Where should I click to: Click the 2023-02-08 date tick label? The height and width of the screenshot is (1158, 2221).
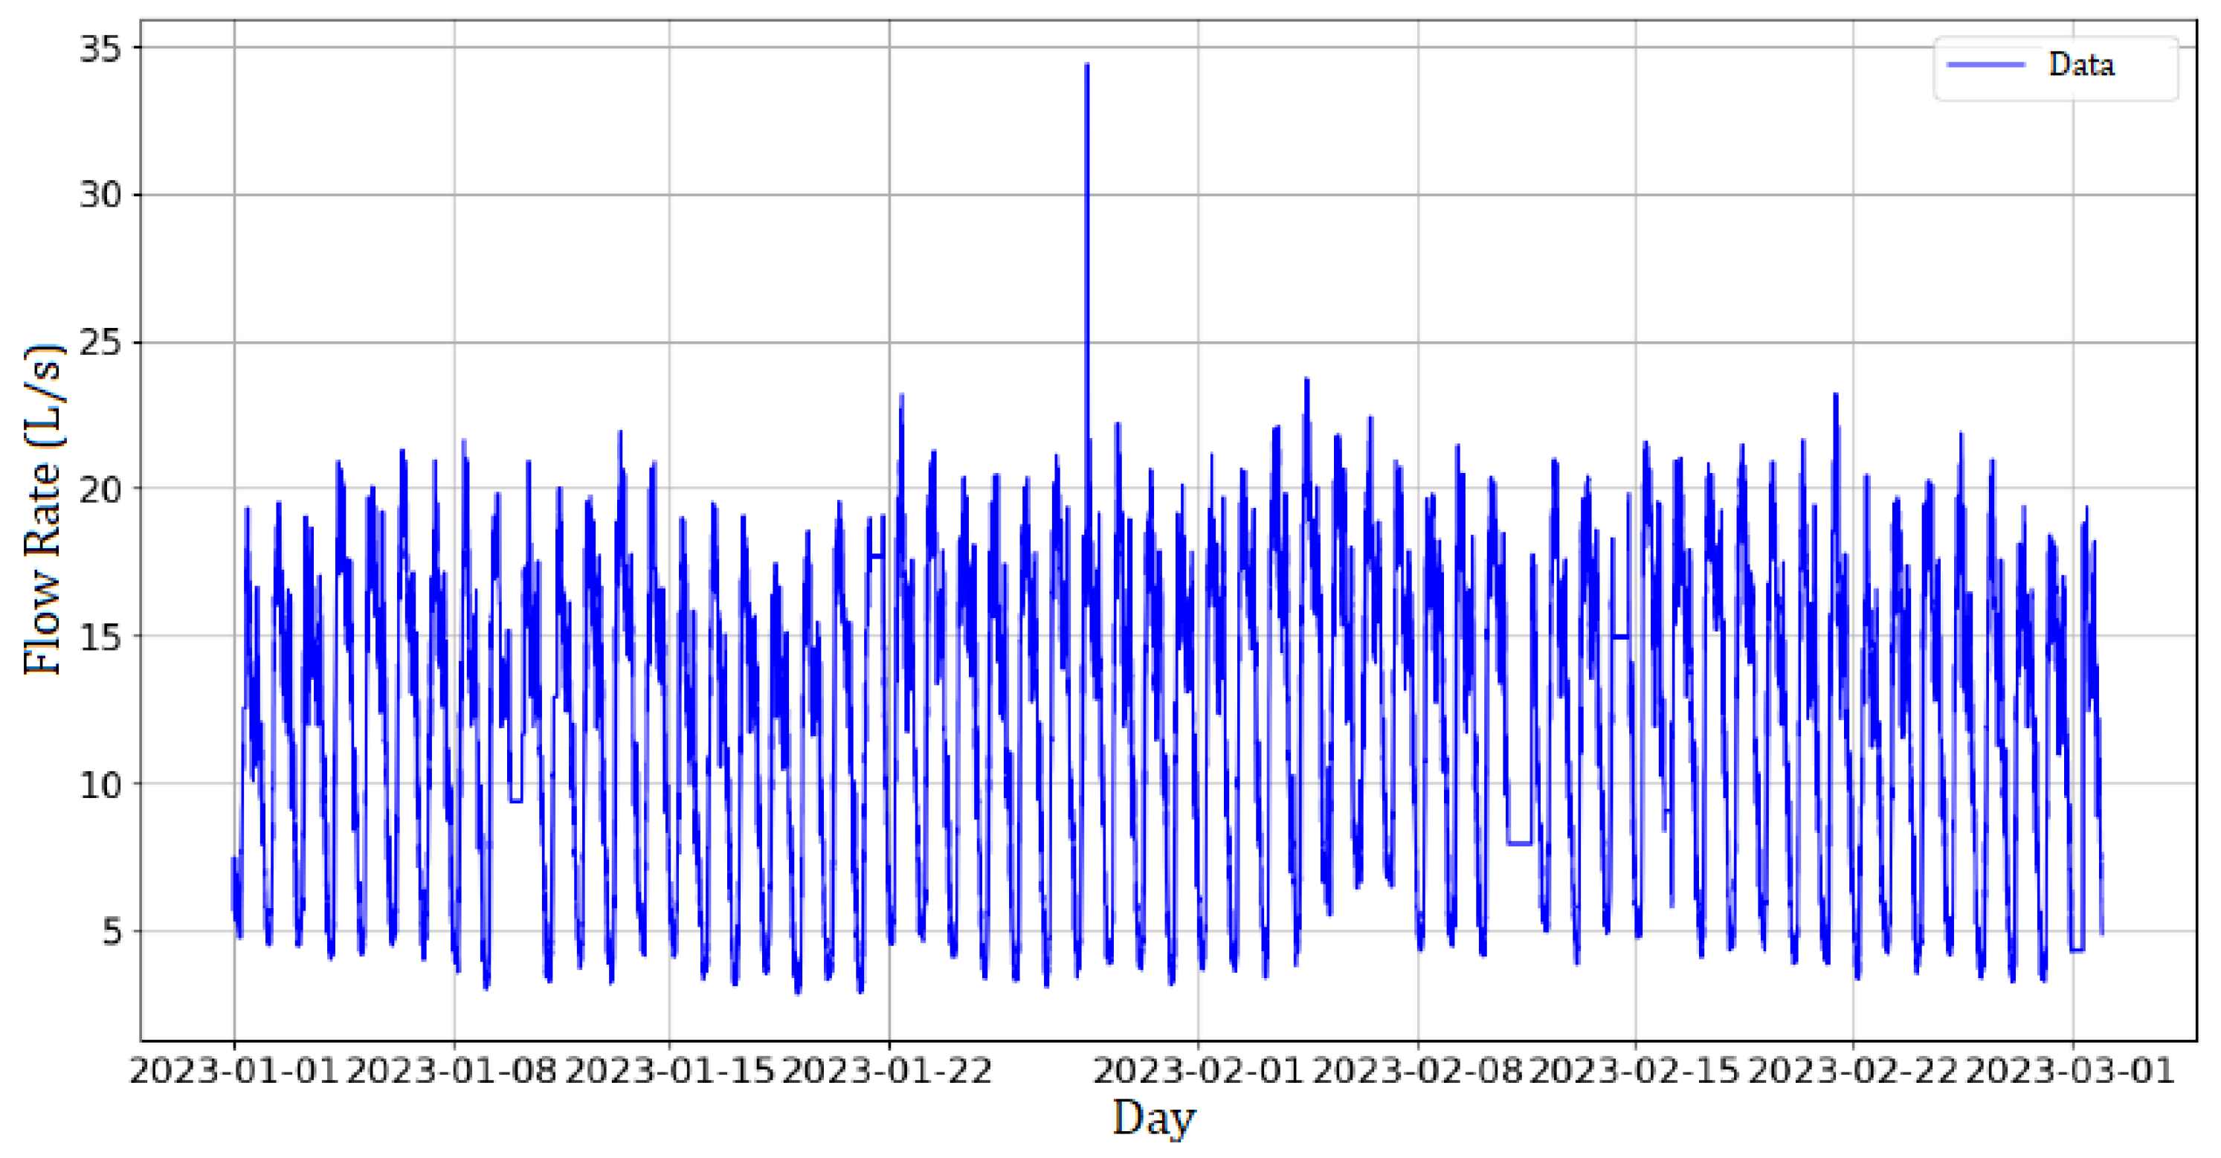pos(1417,1070)
